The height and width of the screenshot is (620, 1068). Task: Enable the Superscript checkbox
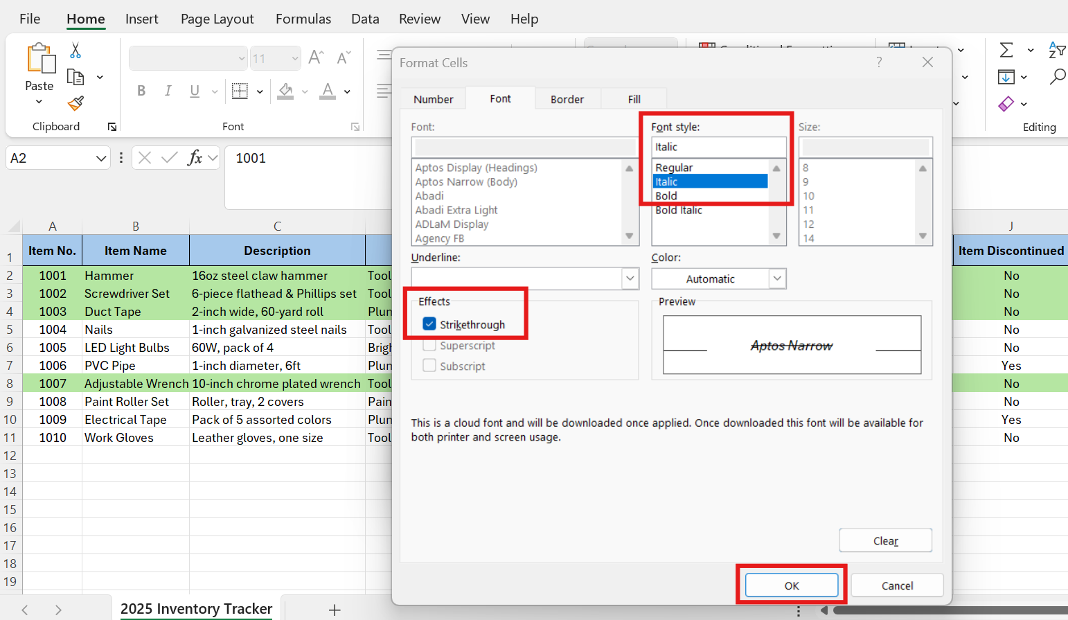[429, 346]
